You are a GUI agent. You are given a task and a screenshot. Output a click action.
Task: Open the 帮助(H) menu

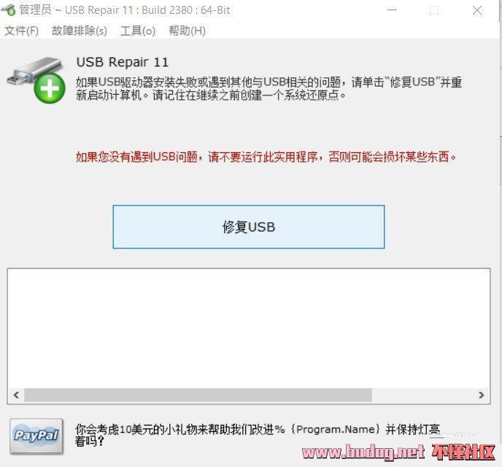188,31
